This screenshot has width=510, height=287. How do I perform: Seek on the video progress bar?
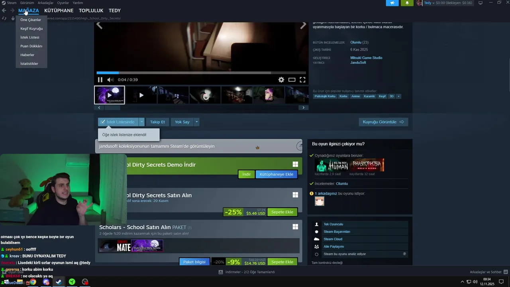pos(201,73)
